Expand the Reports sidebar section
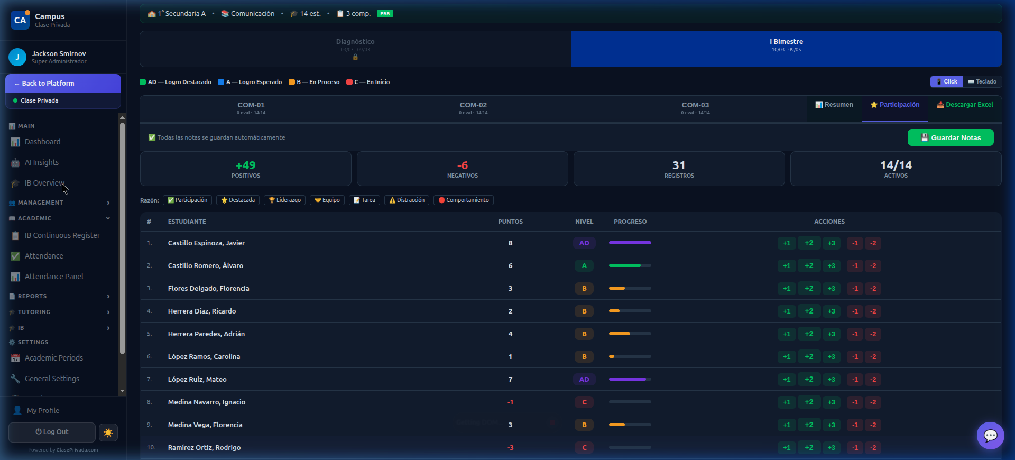Image resolution: width=1015 pixels, height=460 pixels. tap(60, 296)
